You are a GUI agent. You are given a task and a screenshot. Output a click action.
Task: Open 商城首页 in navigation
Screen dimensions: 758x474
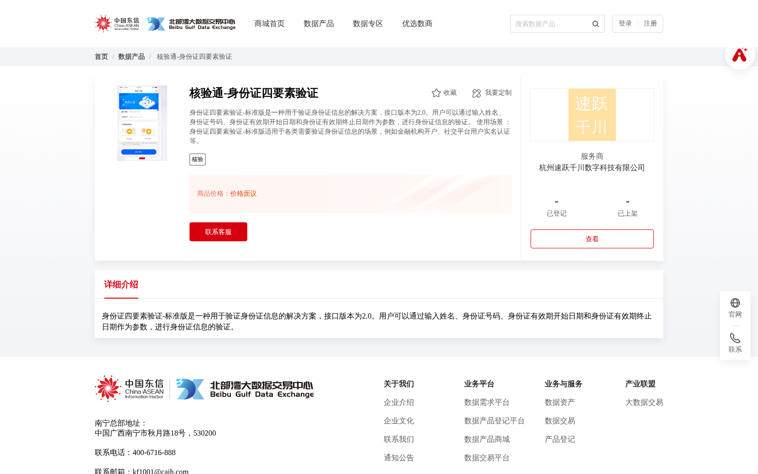270,24
